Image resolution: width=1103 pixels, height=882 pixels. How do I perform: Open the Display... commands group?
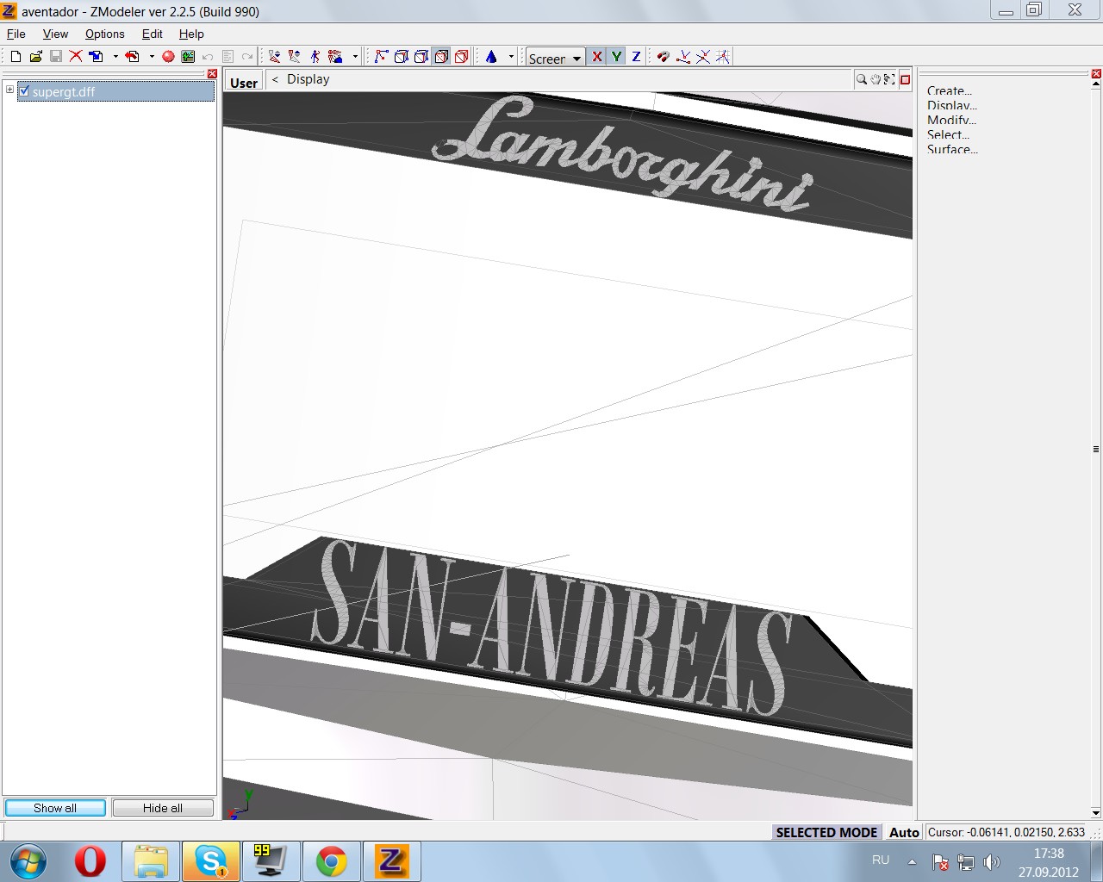[951, 105]
